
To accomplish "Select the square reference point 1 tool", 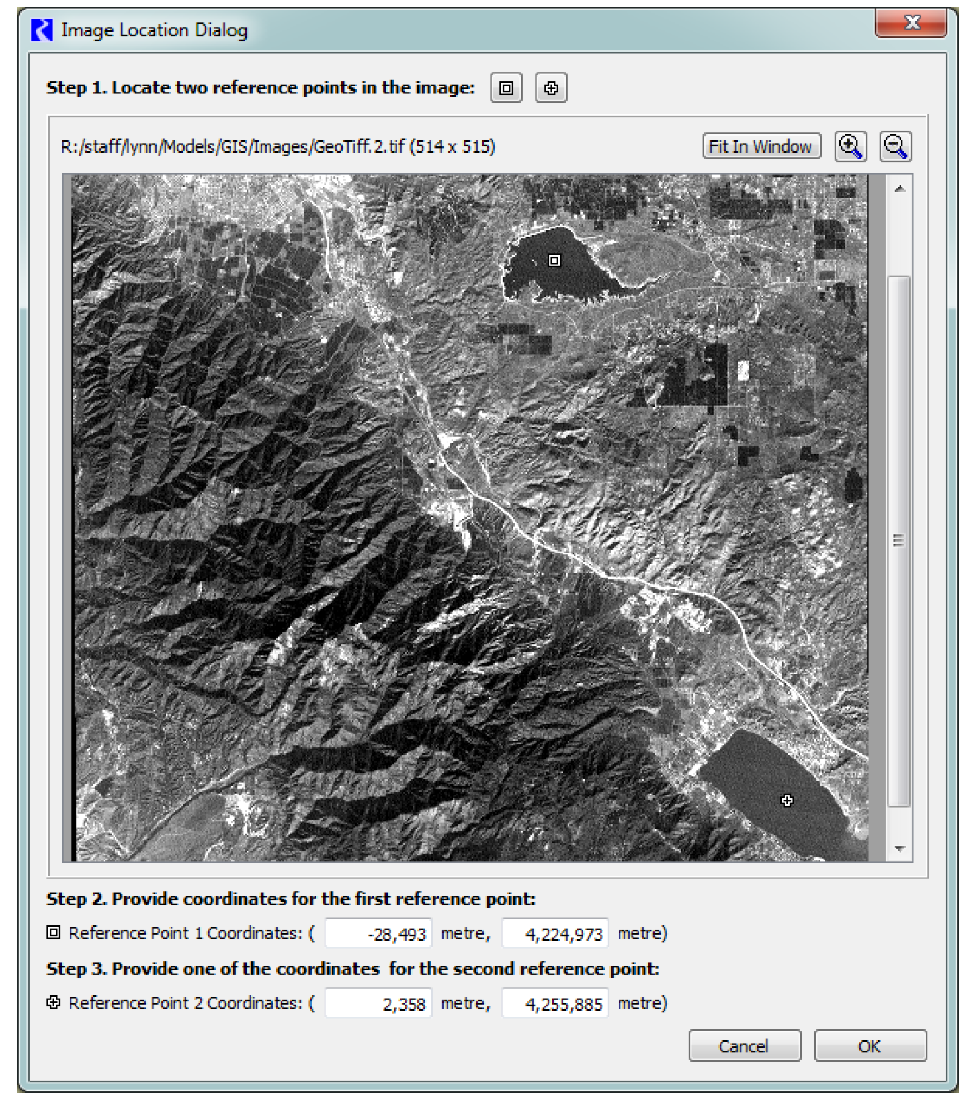I will [x=506, y=88].
